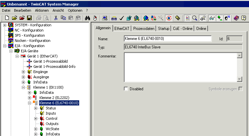Screen dimensions: 249x136
Task: Click the Print preview icon
Action: pyautogui.click(x=46, y=18)
